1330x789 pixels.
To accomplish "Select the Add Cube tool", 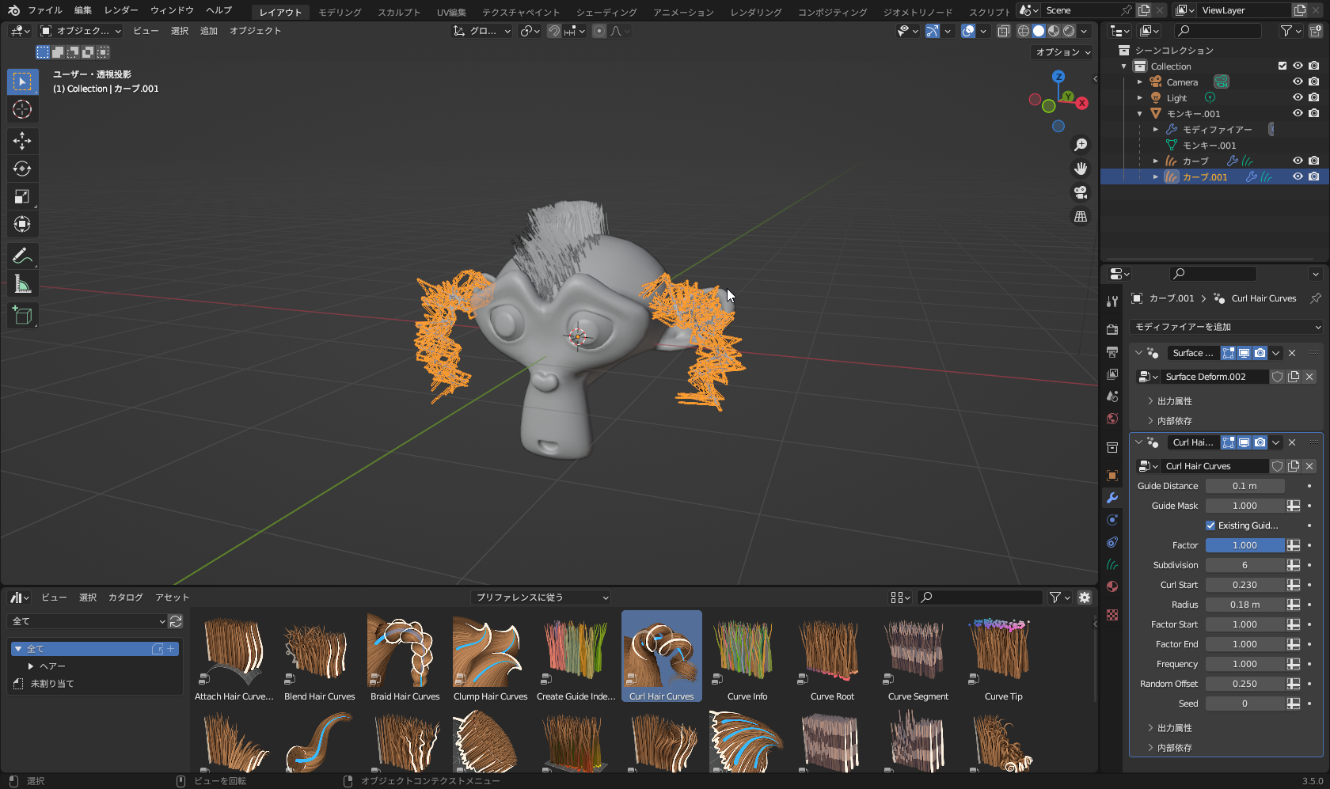I will tap(22, 315).
